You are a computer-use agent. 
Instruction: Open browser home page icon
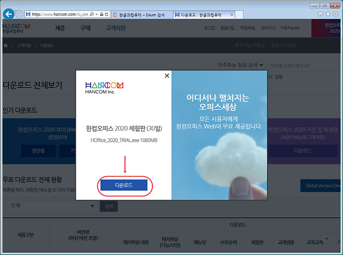(x=320, y=14)
